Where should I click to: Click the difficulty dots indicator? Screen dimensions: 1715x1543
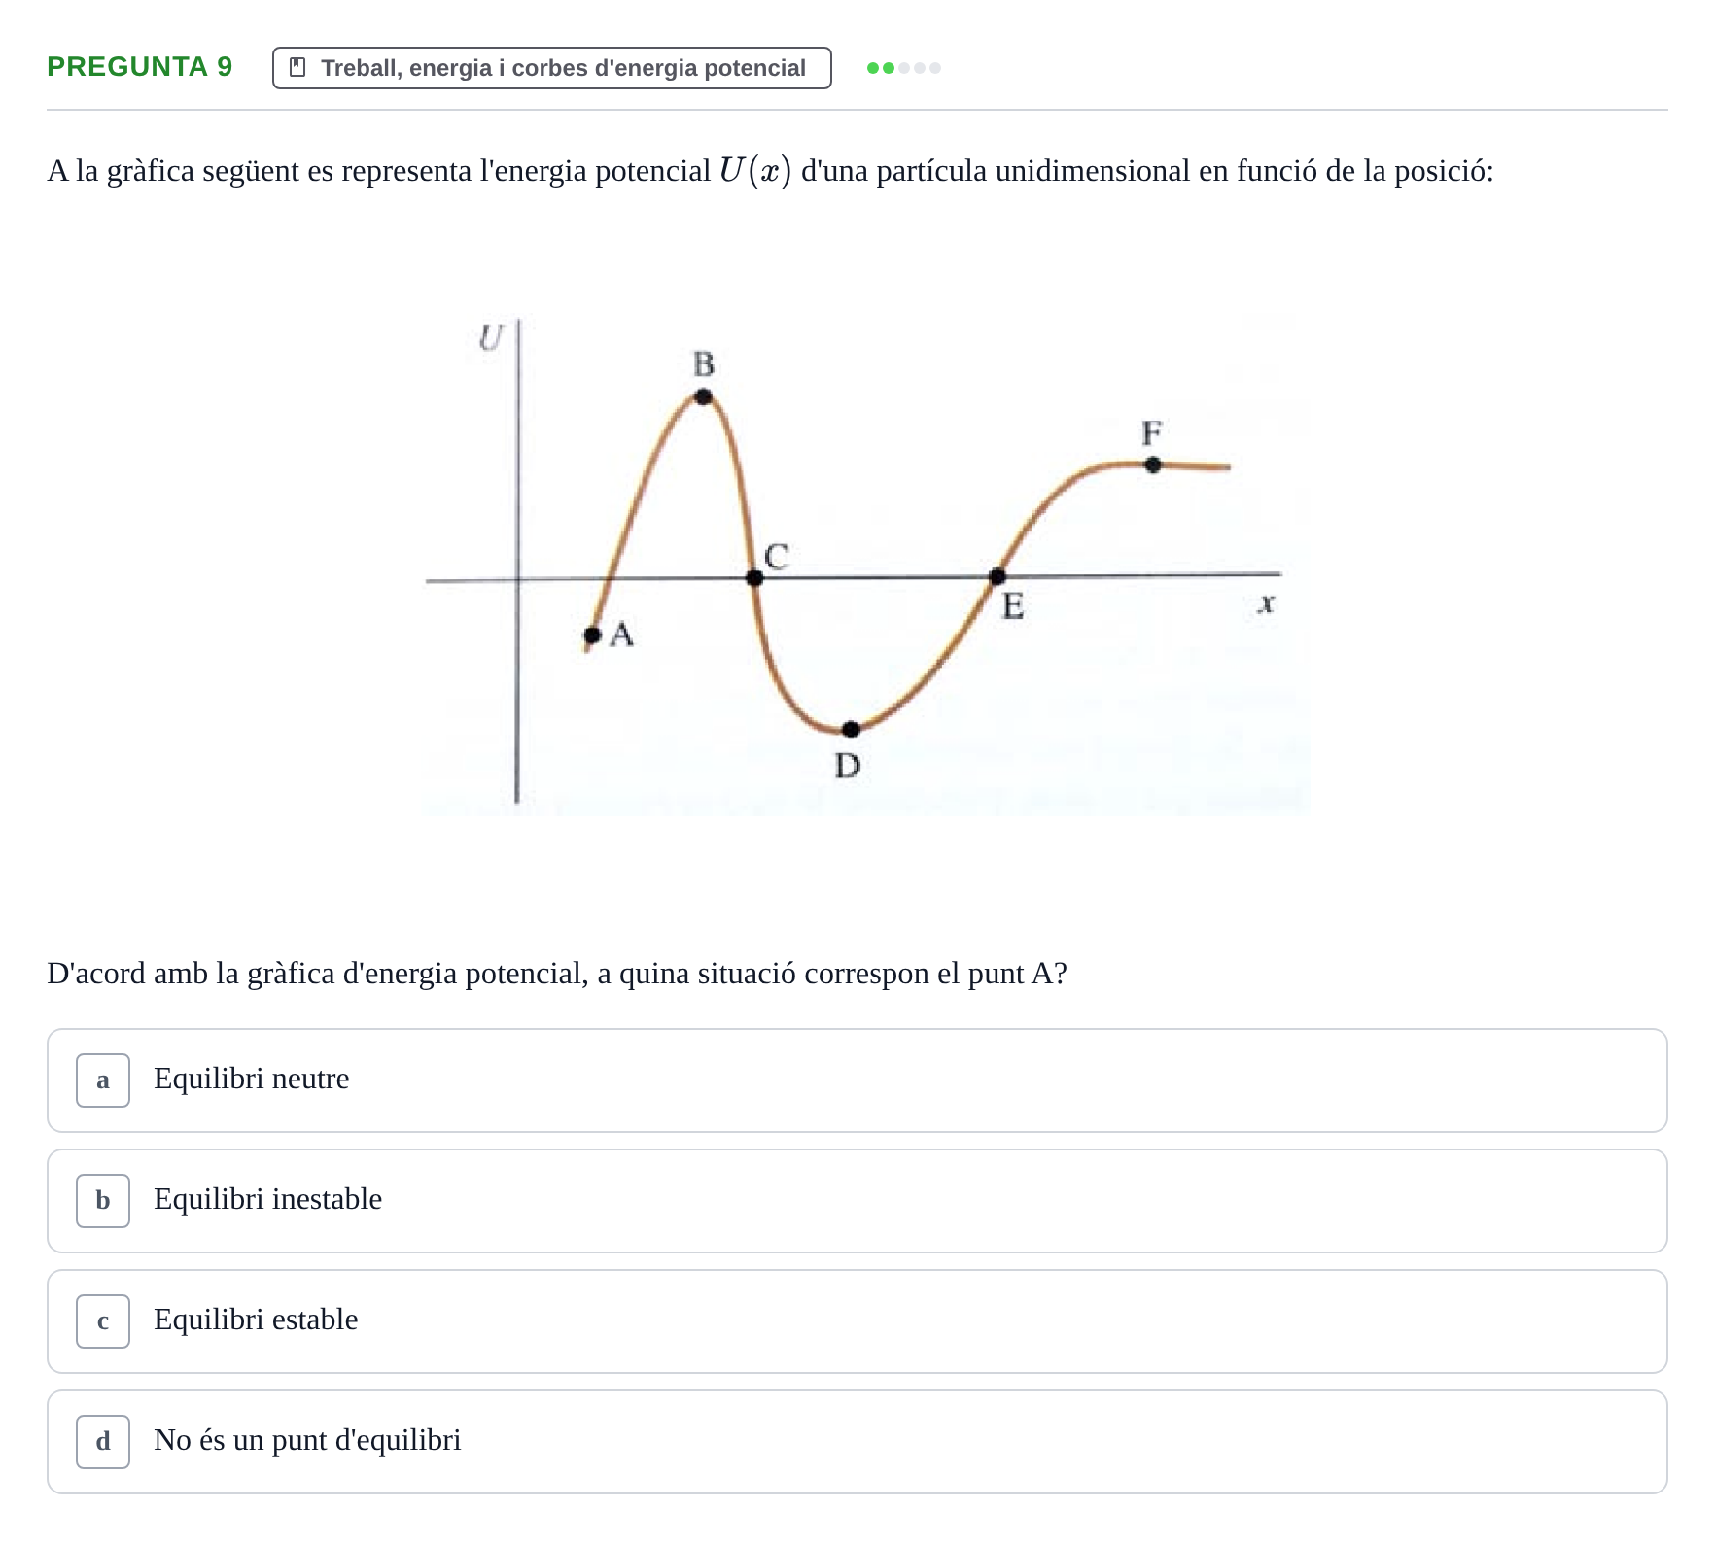point(904,68)
